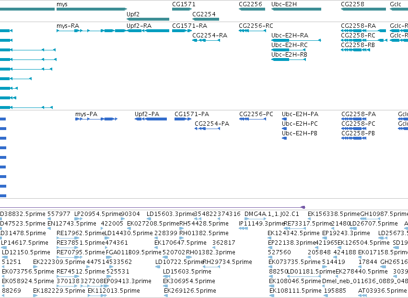Click the CG2258-PC protein label

[x=358, y=124]
